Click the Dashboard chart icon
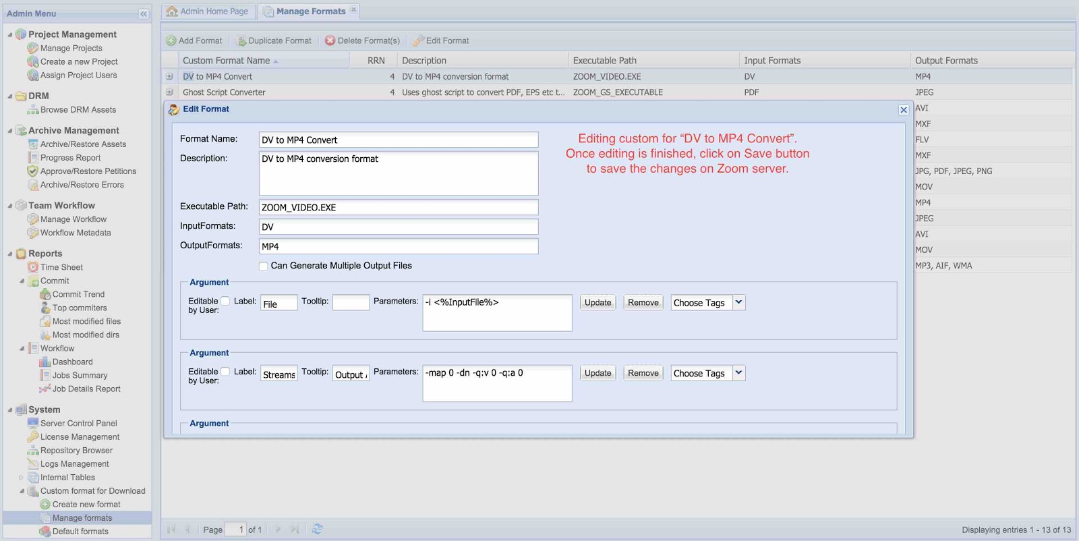Viewport: 1079px width, 541px height. [x=45, y=362]
